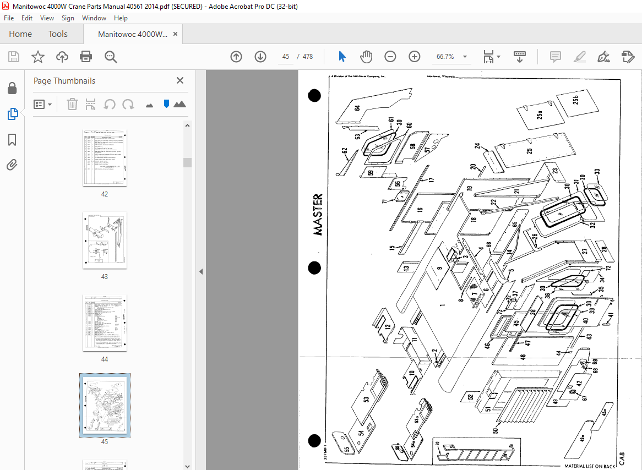The width and height of the screenshot is (642, 470).
Task: Close the Manitowoc 4000W document tab
Action: click(175, 34)
